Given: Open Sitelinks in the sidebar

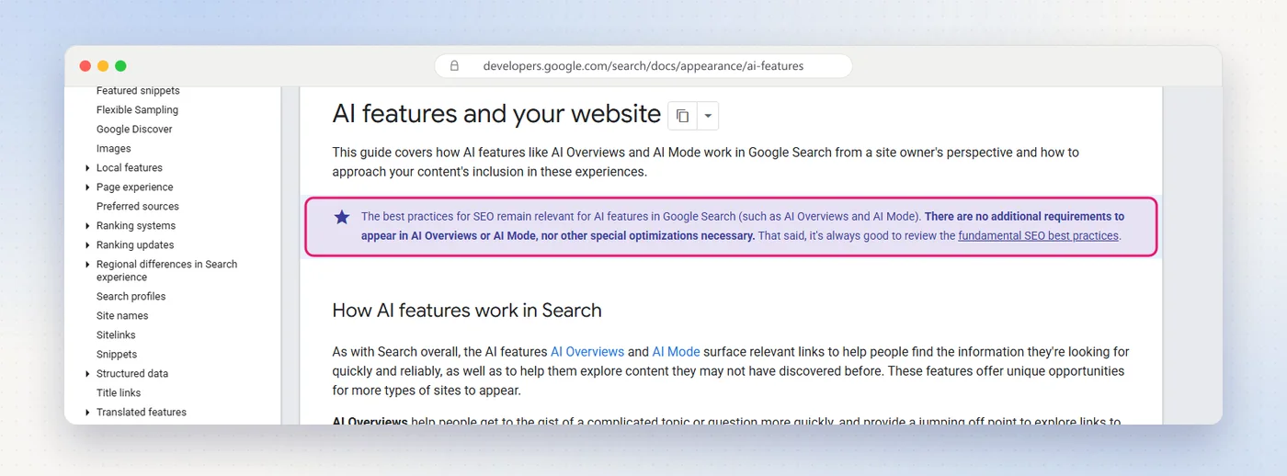Looking at the screenshot, I should tap(116, 335).
